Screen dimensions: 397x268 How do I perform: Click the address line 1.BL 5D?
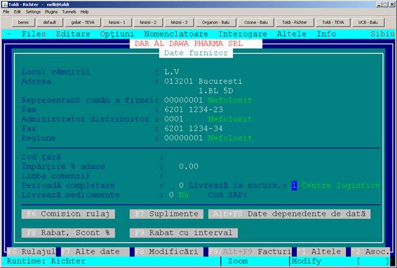click(216, 91)
